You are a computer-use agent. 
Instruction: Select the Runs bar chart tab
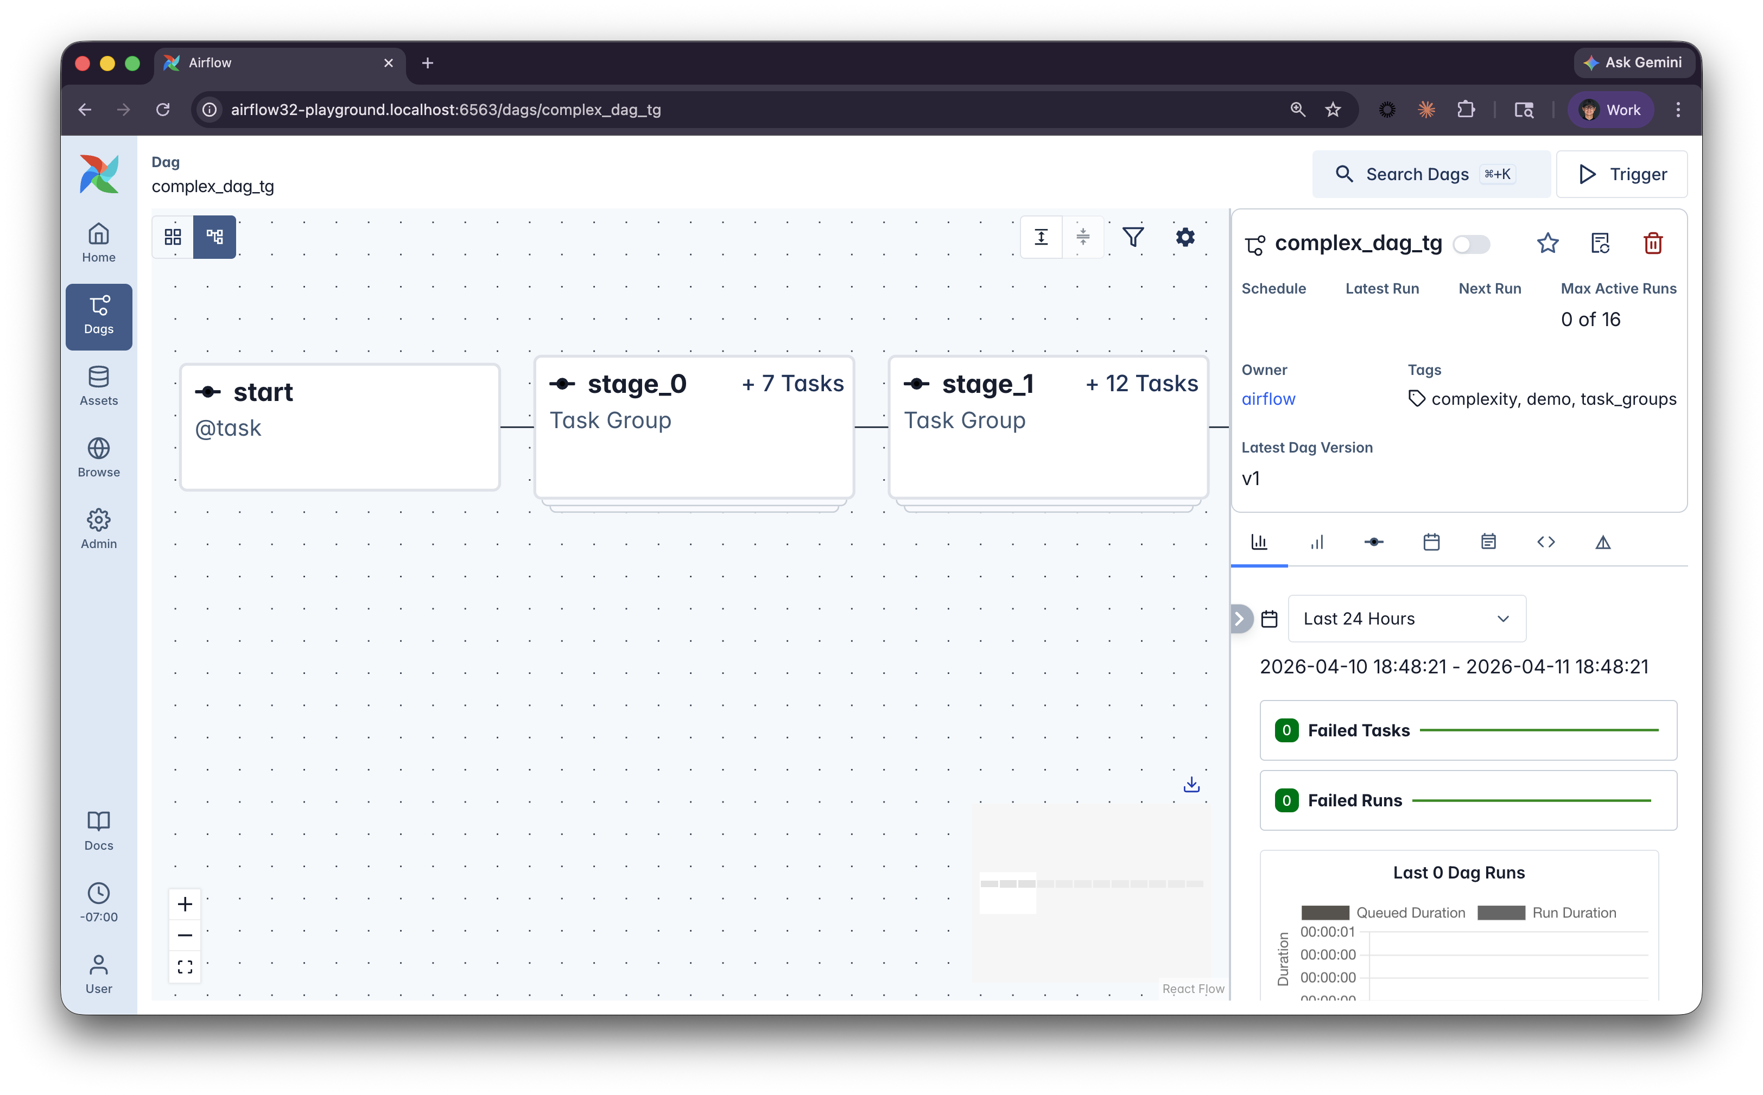pyautogui.click(x=1317, y=542)
